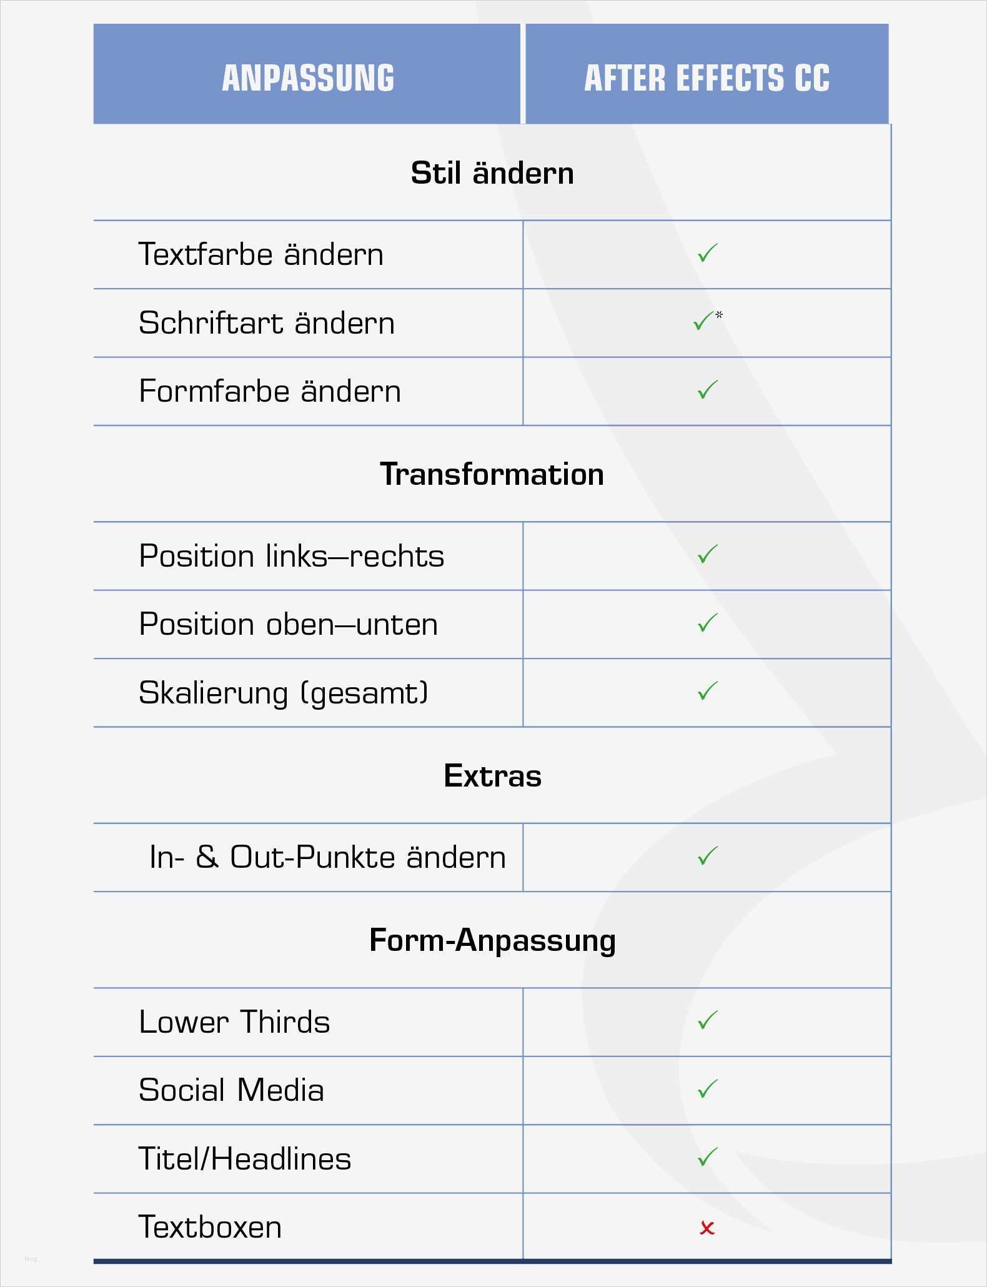Click the Extras section heading
The height and width of the screenshot is (1287, 987).
click(492, 776)
